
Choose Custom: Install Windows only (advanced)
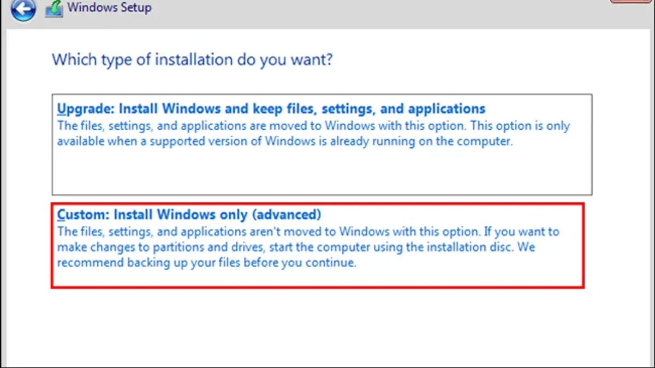pos(318,245)
